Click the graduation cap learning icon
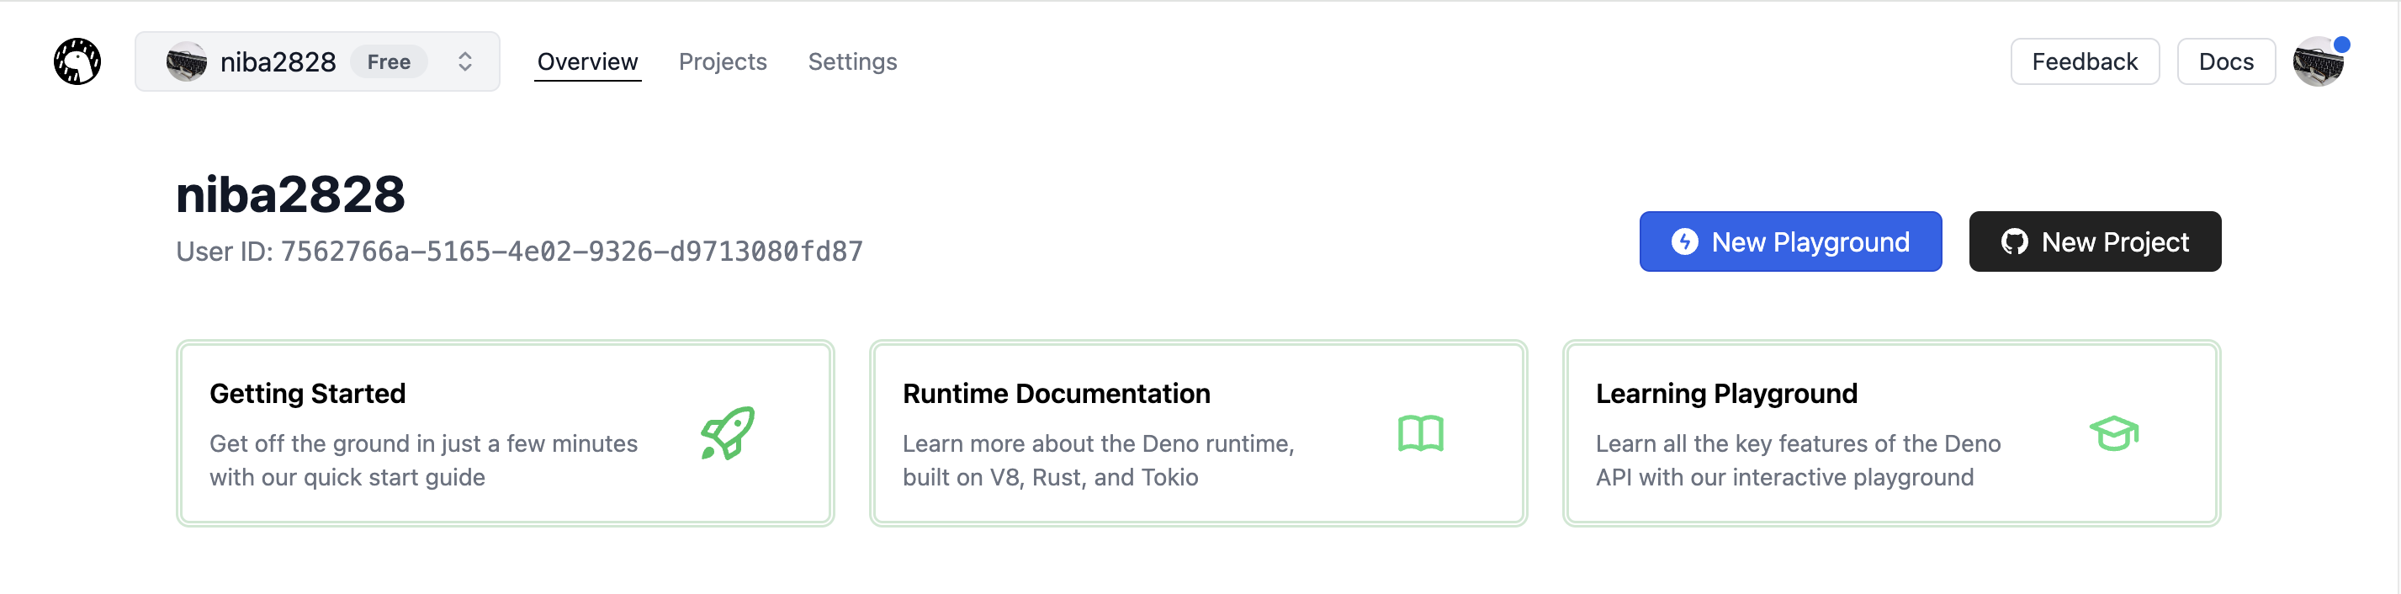Image resolution: width=2401 pixels, height=594 pixels. (x=2113, y=433)
